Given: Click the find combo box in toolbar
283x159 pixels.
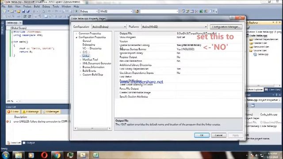Looking at the screenshot, I should [x=159, y=11].
